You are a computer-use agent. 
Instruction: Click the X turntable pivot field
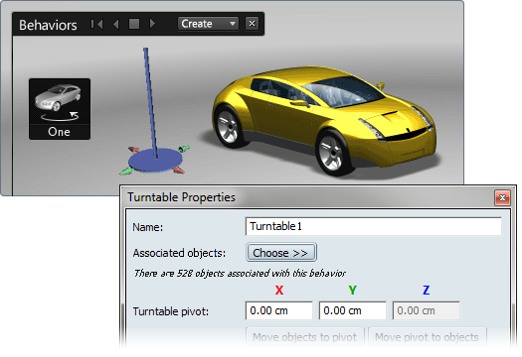[279, 310]
